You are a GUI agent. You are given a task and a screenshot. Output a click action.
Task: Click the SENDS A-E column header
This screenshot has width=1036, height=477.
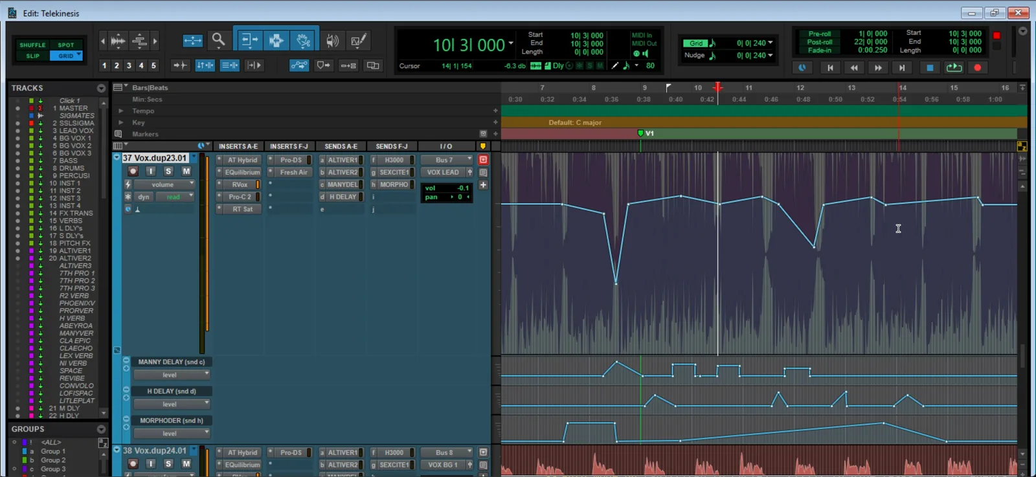coord(341,146)
